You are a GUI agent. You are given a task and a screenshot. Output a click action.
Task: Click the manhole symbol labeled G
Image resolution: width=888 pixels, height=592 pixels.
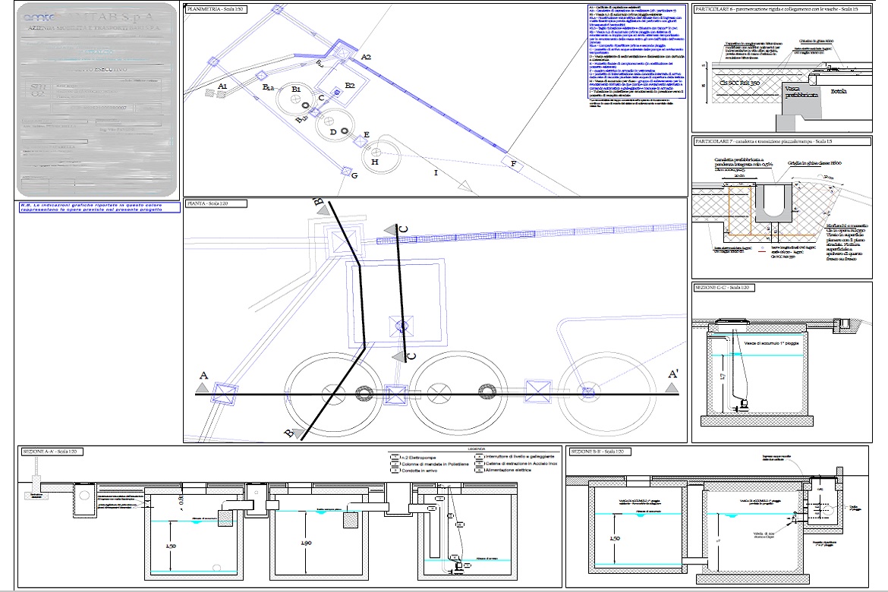[x=346, y=171]
